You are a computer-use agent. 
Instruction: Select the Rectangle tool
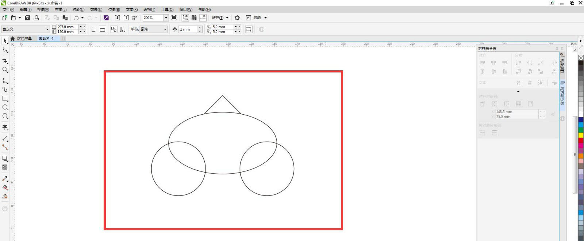pyautogui.click(x=5, y=98)
